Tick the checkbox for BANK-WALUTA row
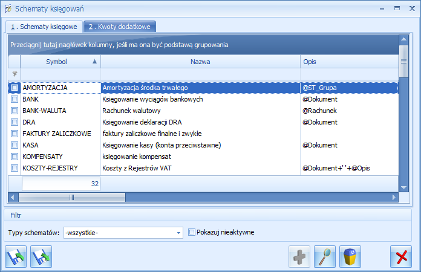Viewport: 421px width, 272px height. click(15, 111)
